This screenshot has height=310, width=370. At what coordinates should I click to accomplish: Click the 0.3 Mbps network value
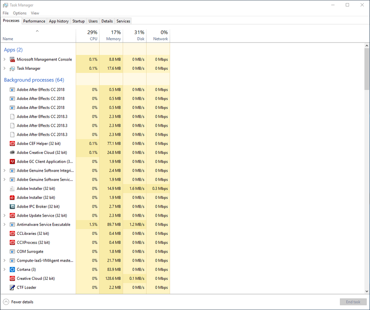[x=160, y=188]
